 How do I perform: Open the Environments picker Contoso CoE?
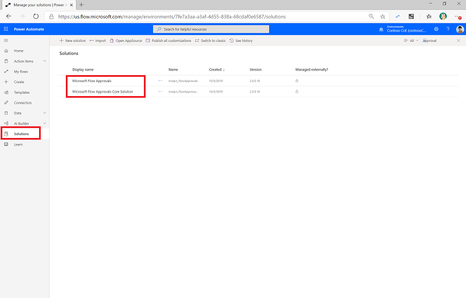pos(403,29)
